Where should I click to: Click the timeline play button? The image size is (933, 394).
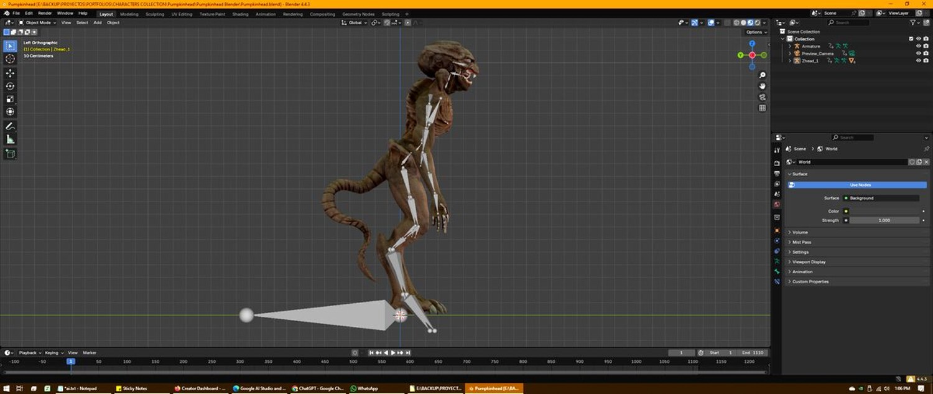[x=393, y=353]
